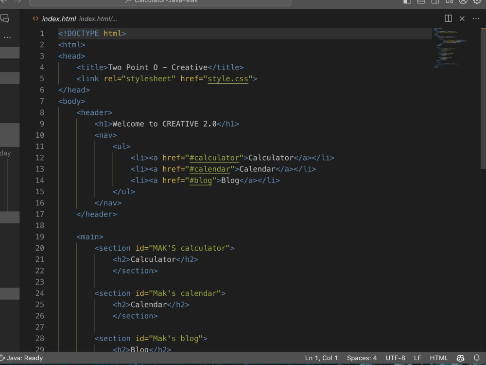Click the Calculator-Java-Mak command center search box
The image size is (486, 365).
(160, 2)
